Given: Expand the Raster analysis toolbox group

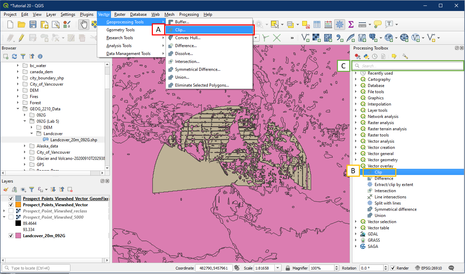Looking at the screenshot, I should pyautogui.click(x=356, y=123).
